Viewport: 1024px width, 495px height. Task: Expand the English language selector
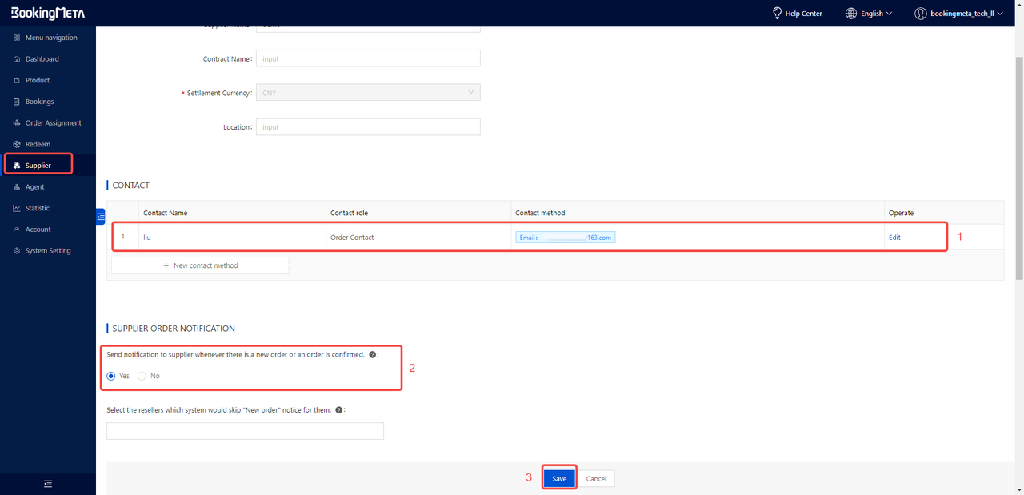869,14
